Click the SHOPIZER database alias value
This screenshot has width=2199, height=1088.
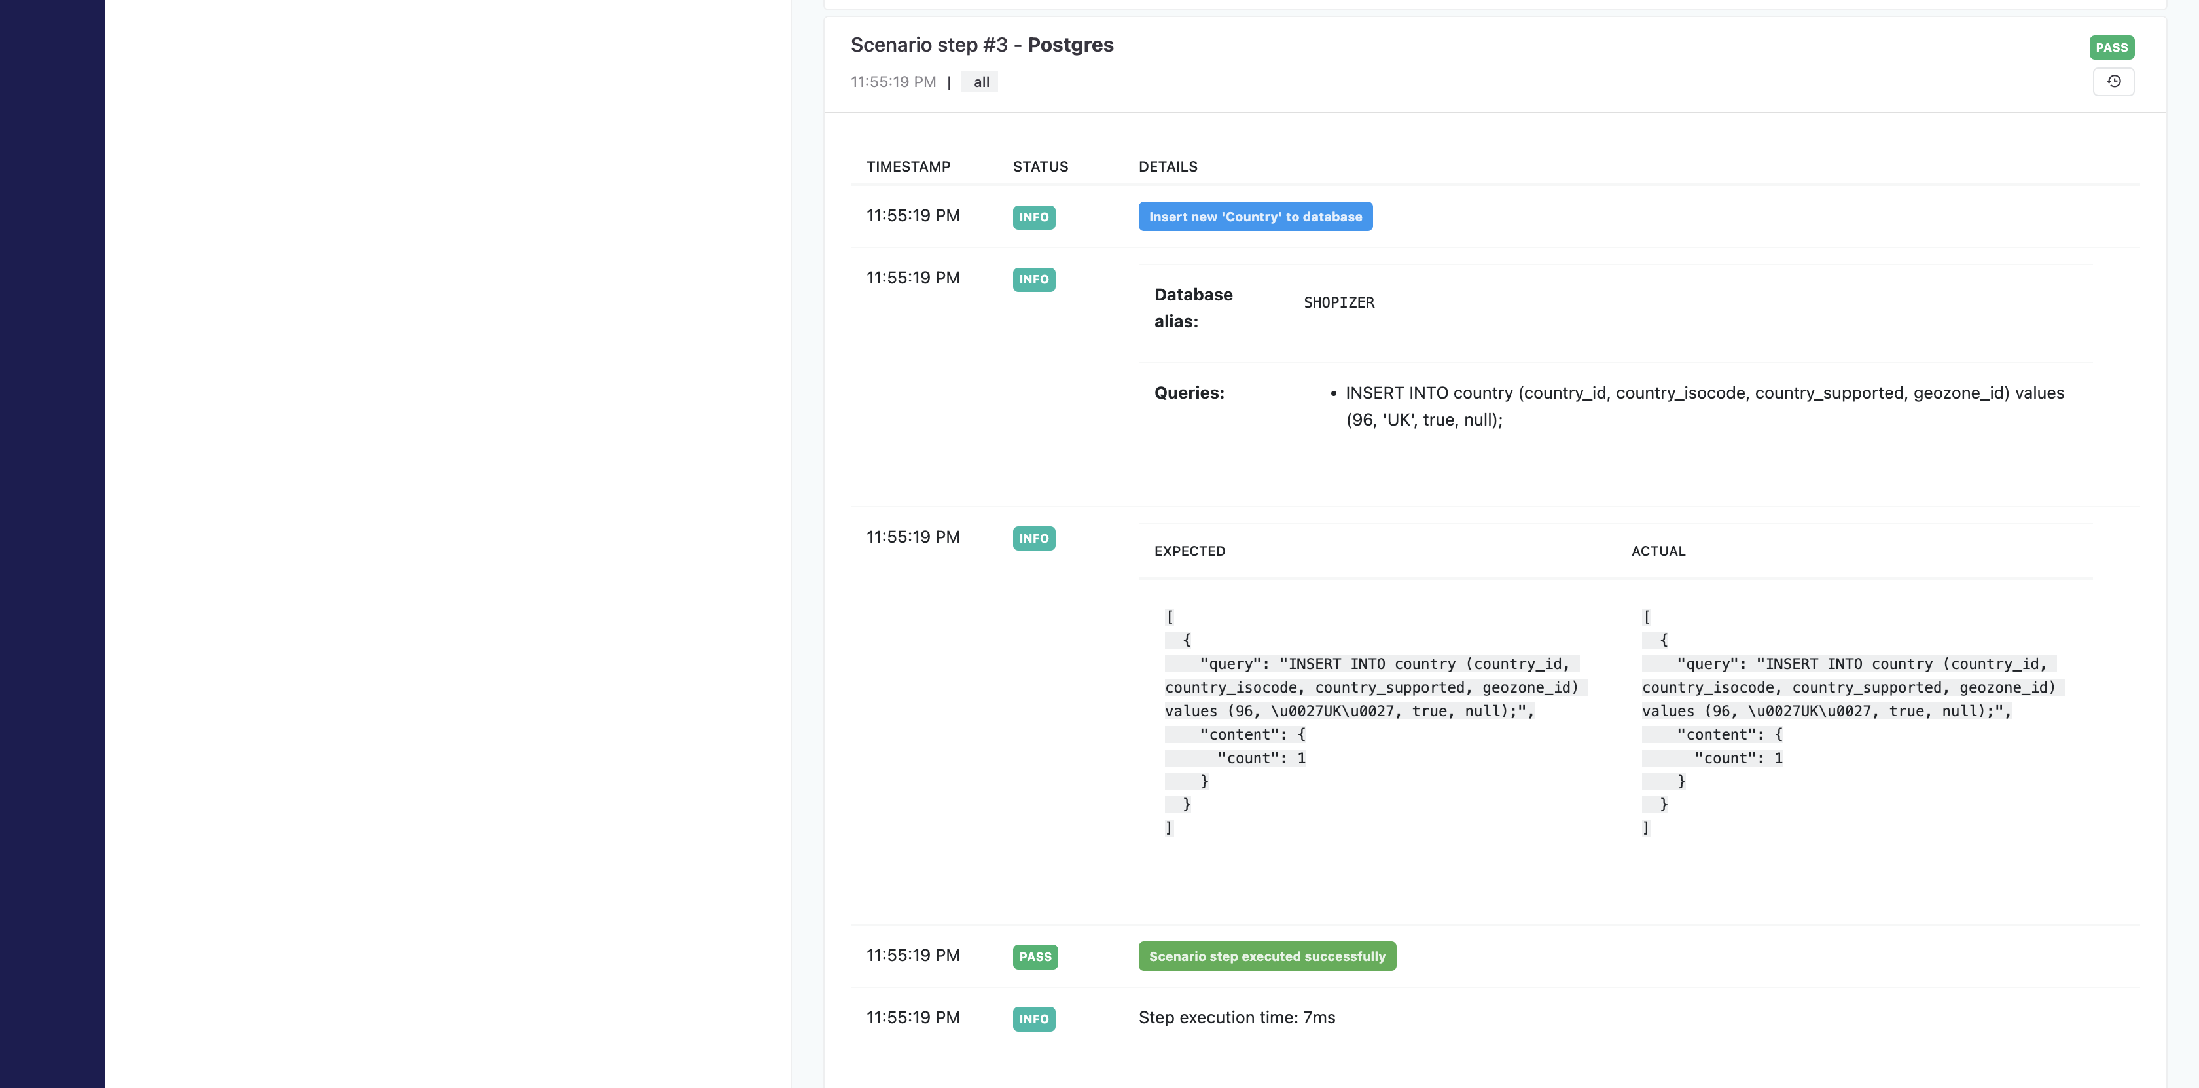1338,302
